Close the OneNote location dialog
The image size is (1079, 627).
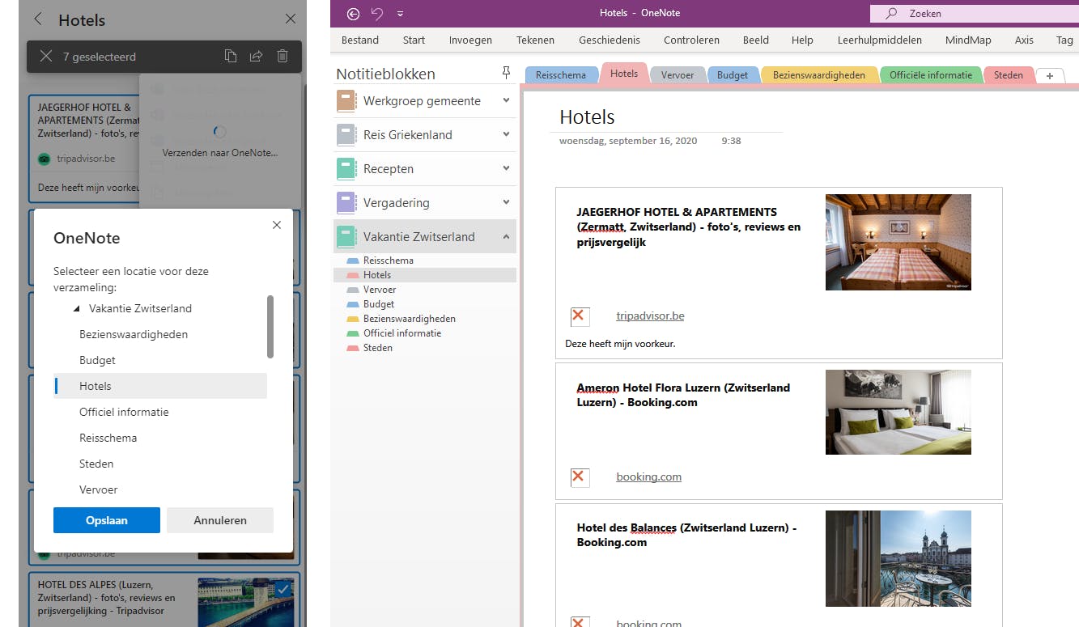[277, 225]
